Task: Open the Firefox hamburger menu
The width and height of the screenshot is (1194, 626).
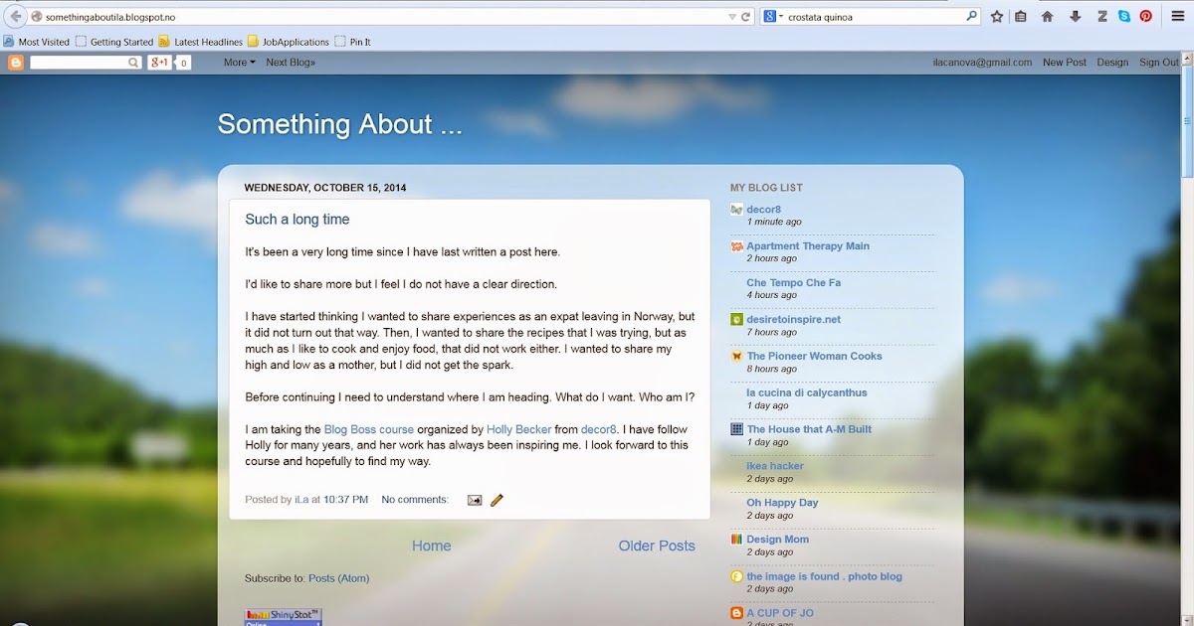Action: 1178,17
